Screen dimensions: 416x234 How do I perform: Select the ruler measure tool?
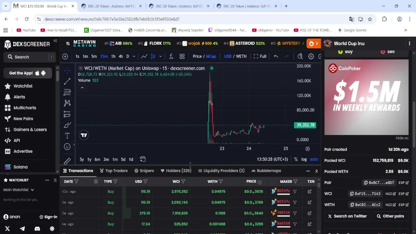point(67,161)
